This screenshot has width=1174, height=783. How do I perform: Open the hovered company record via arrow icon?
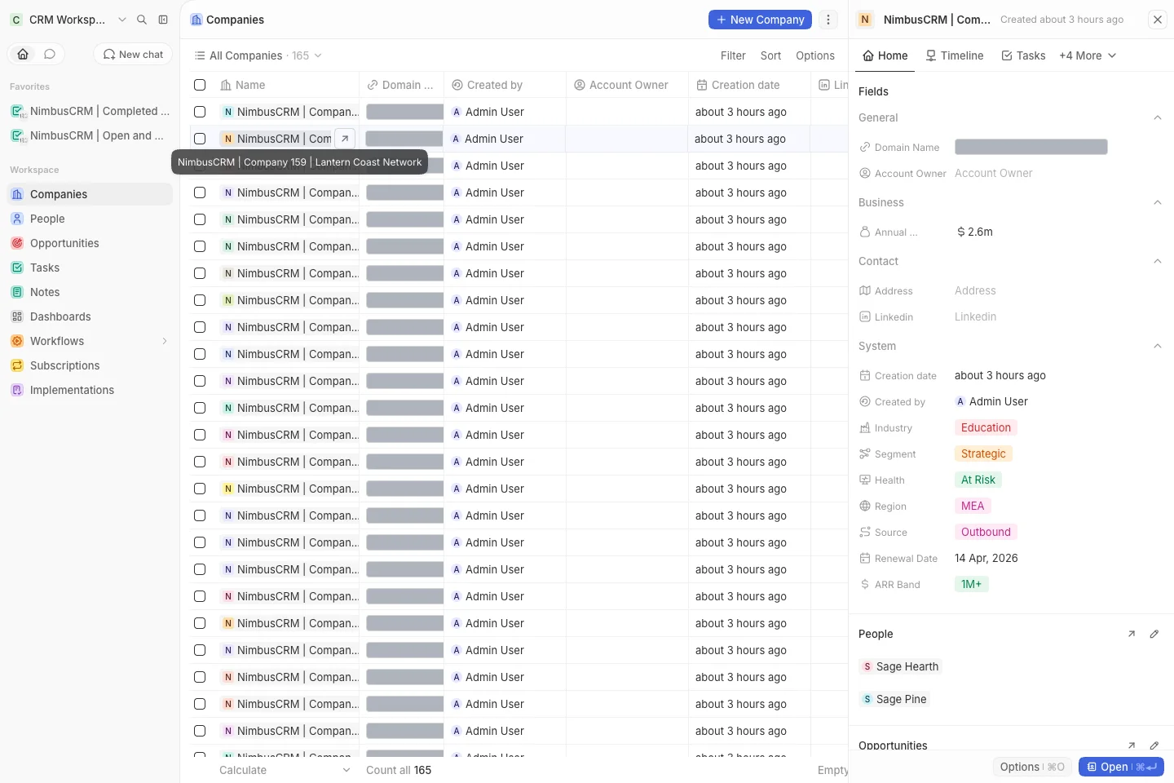pos(345,139)
